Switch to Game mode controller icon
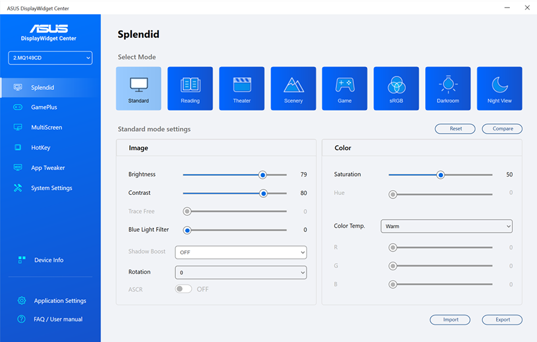Screen dimensions: 537x342 [x=345, y=85]
